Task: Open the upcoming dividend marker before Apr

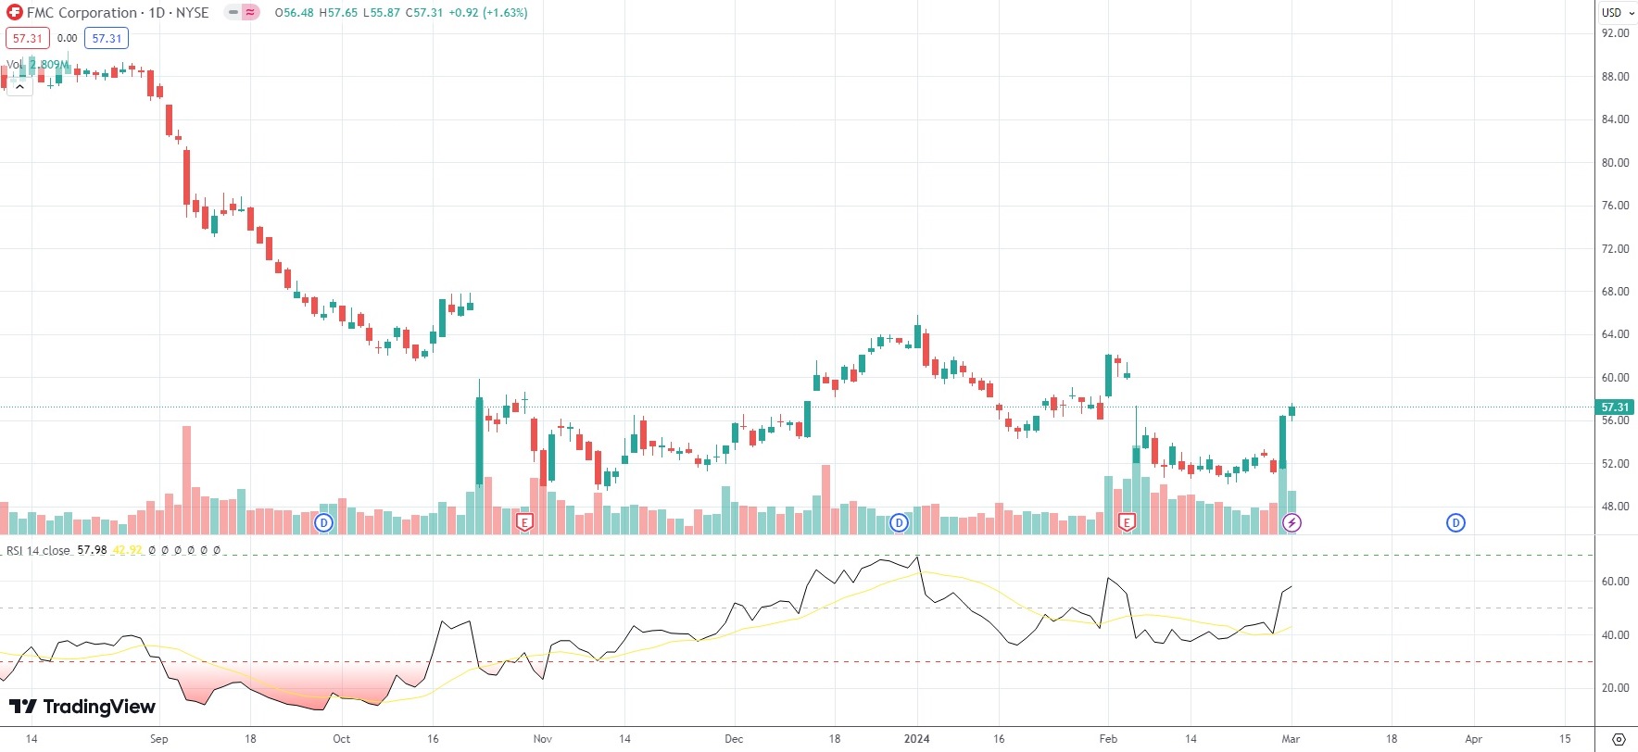Action: (x=1455, y=523)
